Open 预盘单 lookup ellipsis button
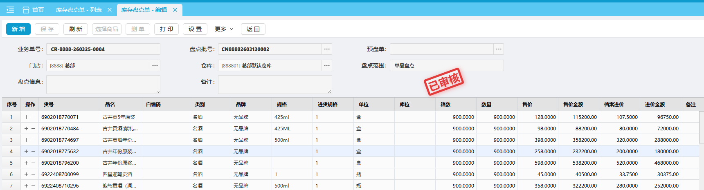 (498, 49)
